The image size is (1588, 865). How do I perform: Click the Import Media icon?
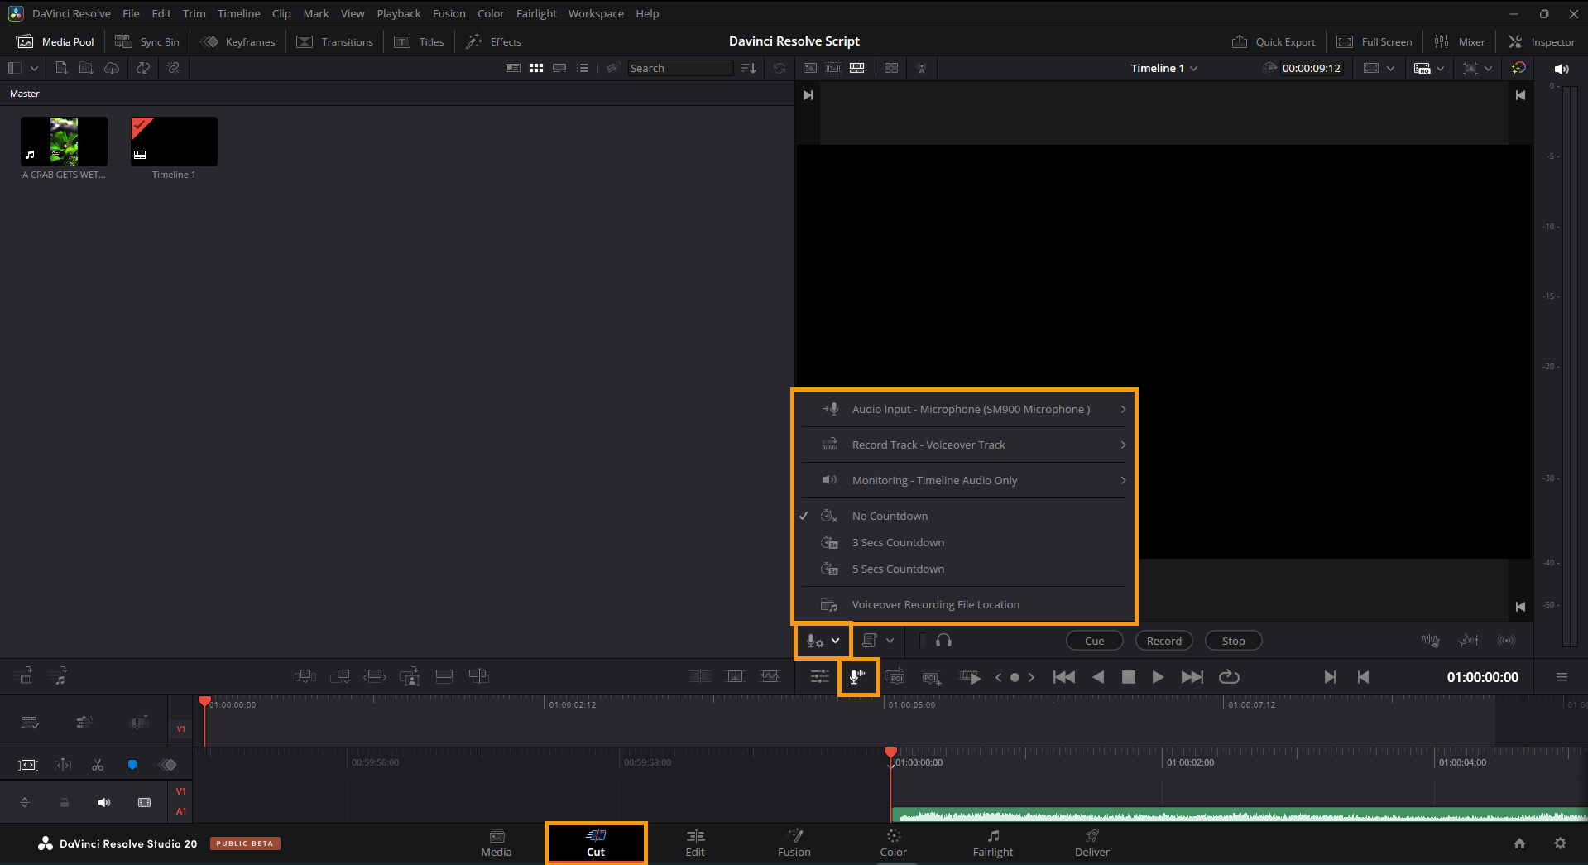coord(61,68)
